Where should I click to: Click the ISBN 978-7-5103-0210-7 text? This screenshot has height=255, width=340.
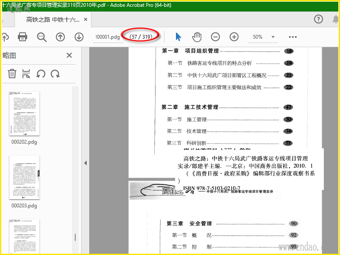tap(212, 188)
